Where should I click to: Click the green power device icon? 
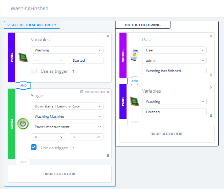(23, 124)
